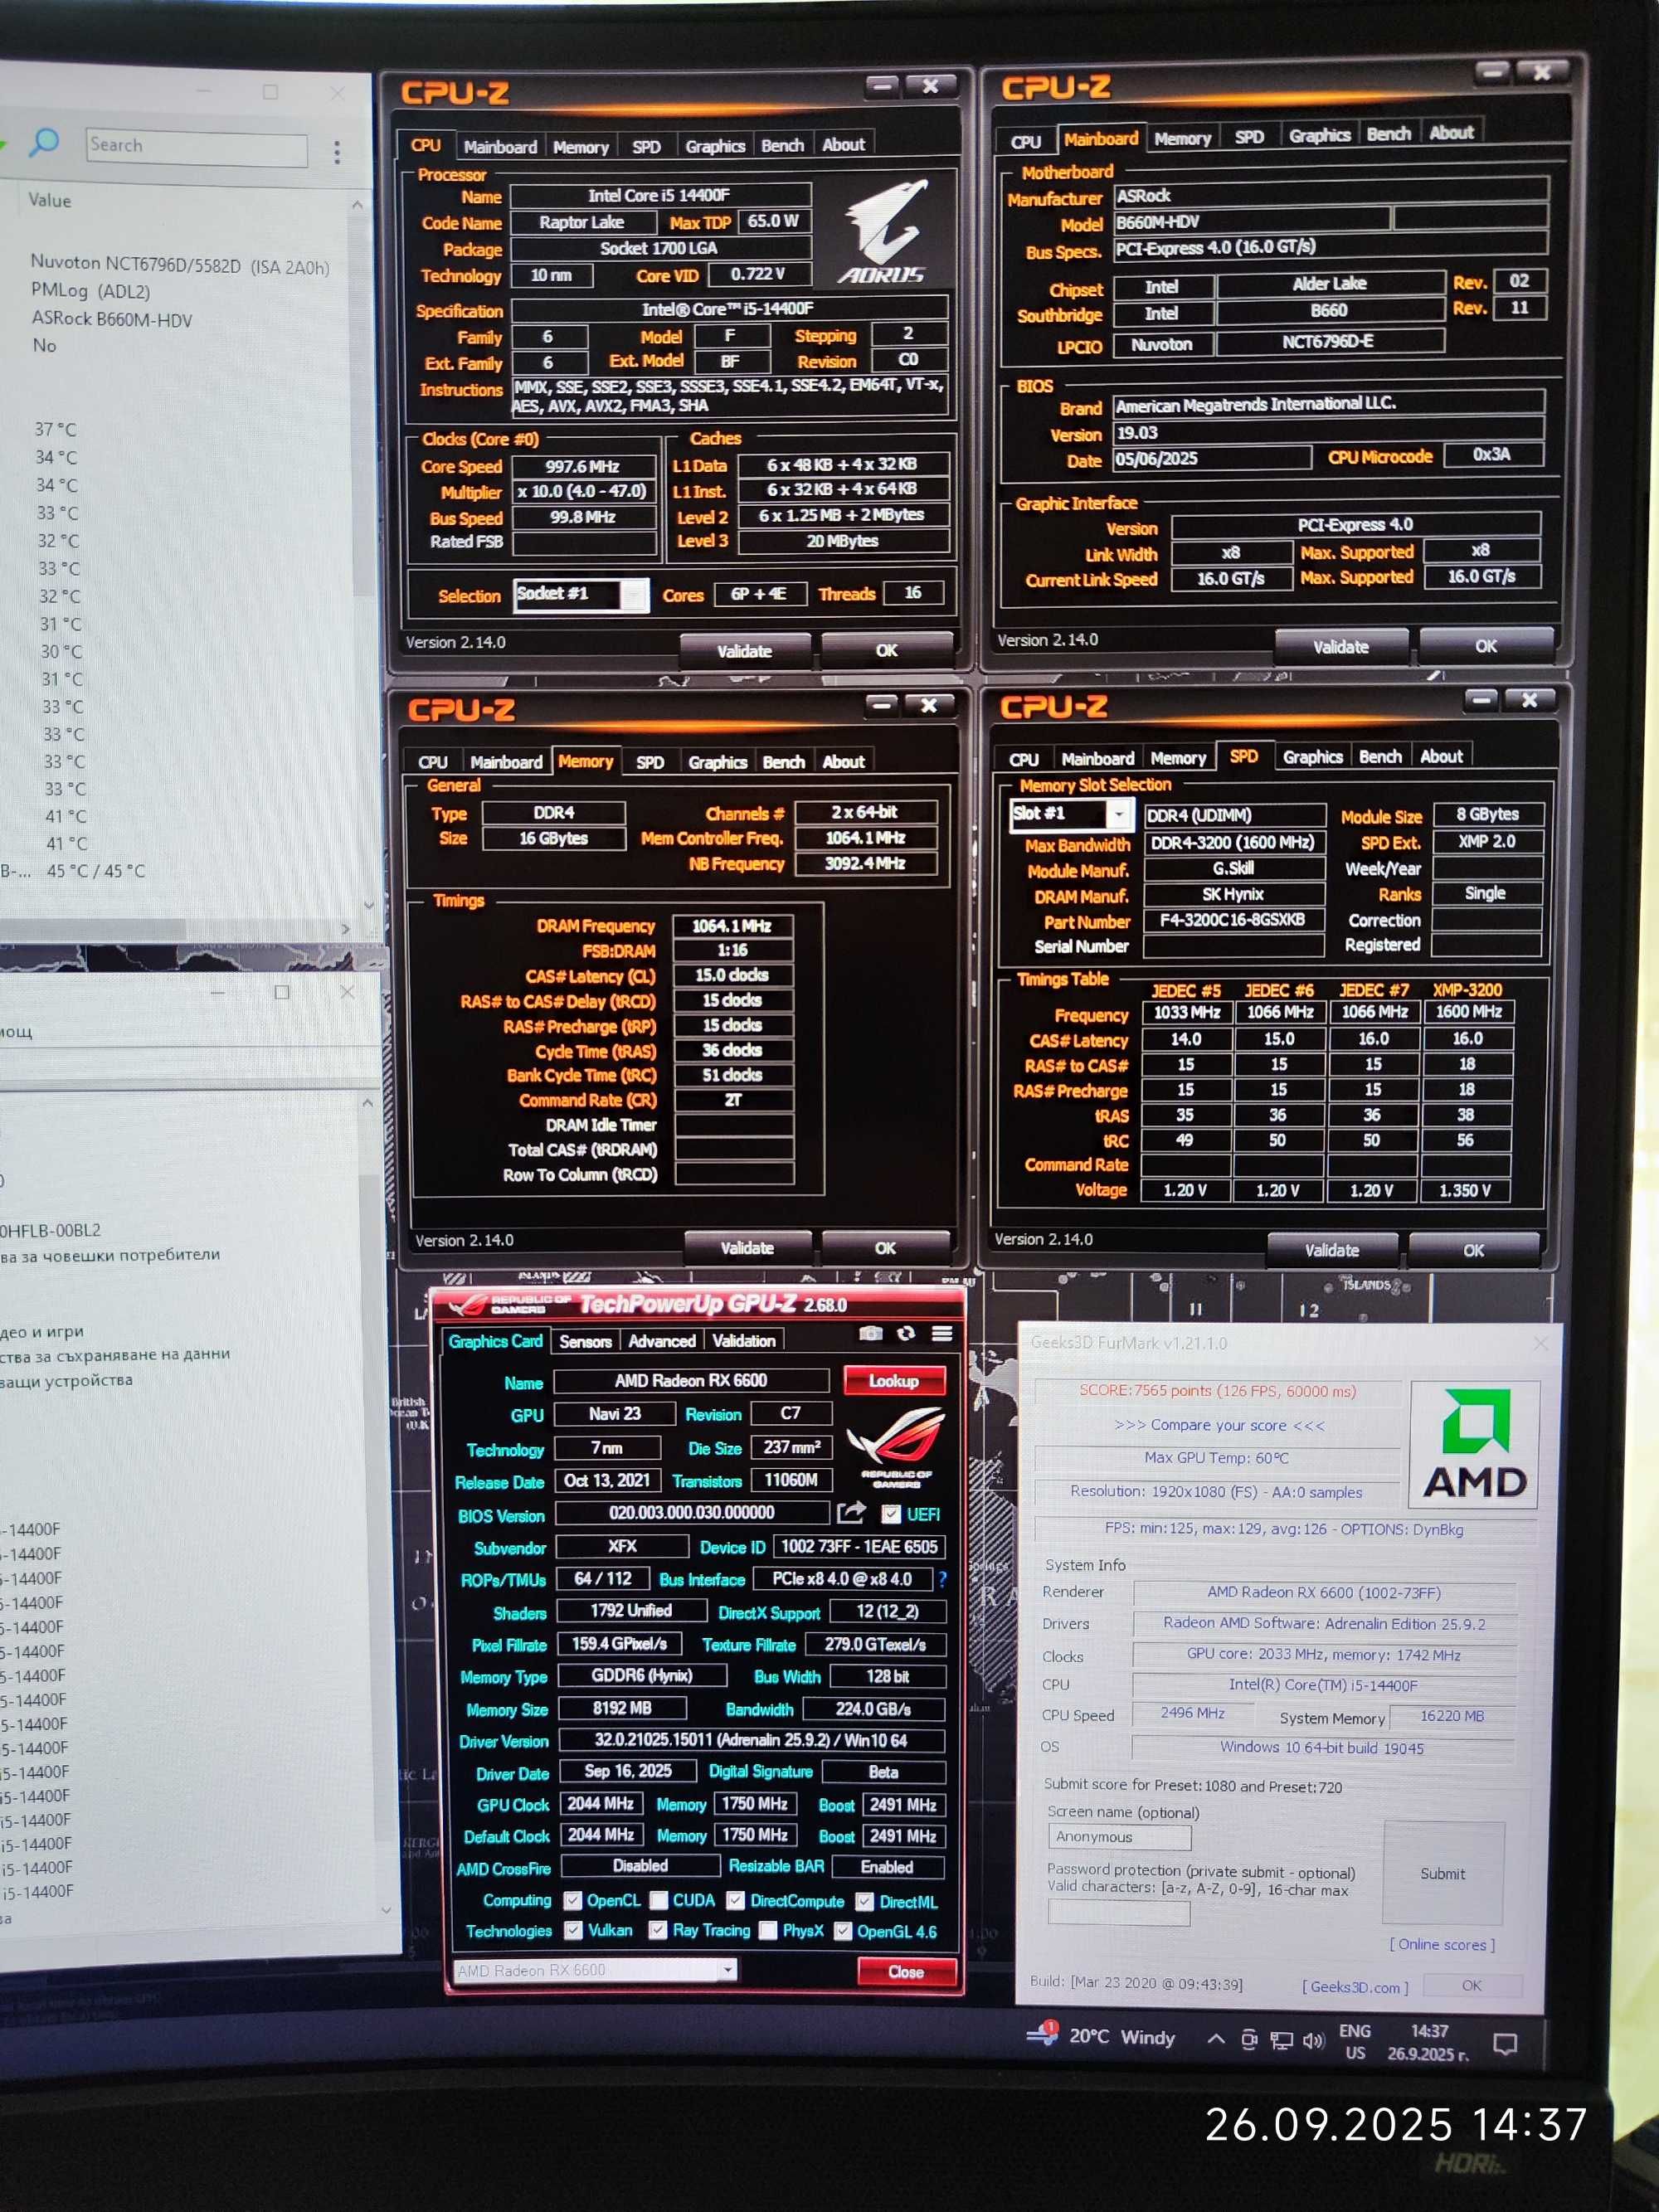Click the Meet Now tray icon
This screenshot has width=1659, height=2212.
pos(1249,2039)
